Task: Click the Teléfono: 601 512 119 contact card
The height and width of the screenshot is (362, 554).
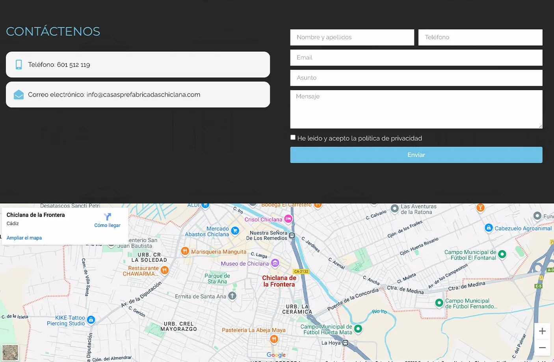Action: pyautogui.click(x=138, y=65)
